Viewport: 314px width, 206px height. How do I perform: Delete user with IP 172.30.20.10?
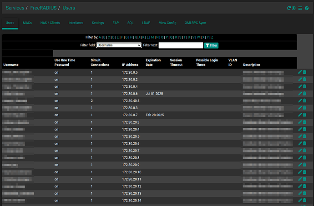coord(304,172)
